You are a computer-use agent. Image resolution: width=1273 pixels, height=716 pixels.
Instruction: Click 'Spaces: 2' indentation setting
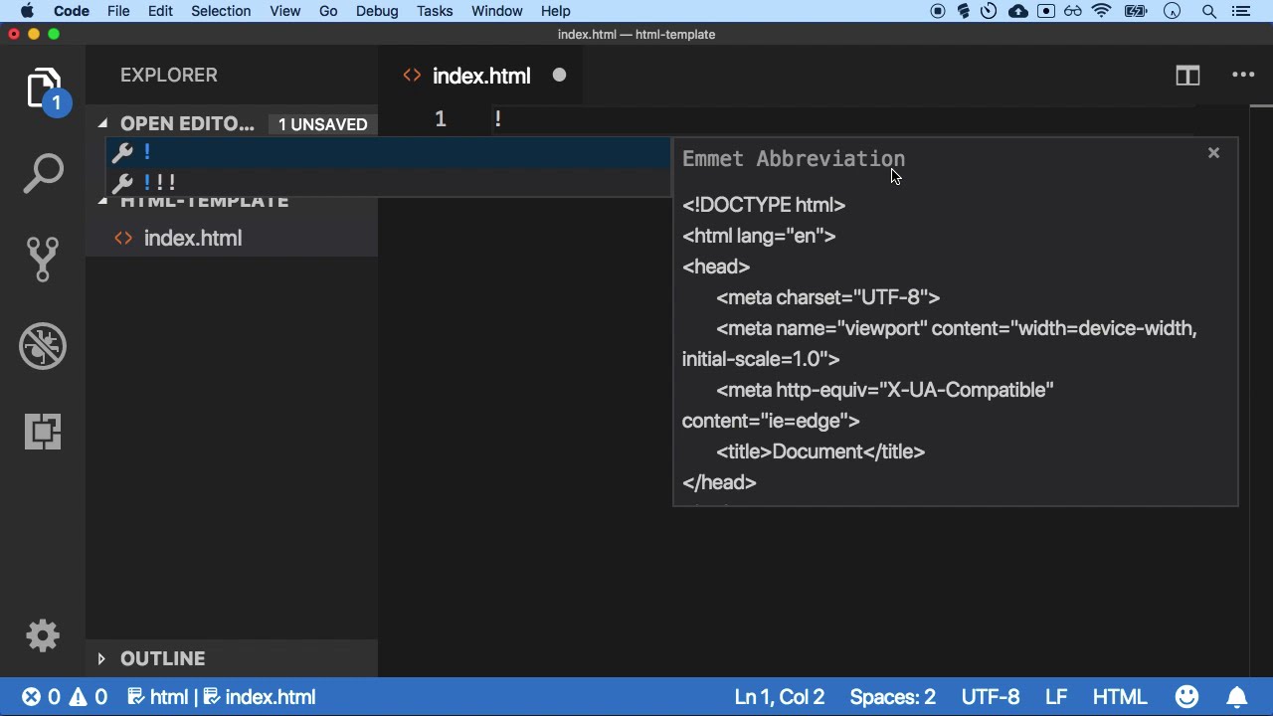(893, 697)
